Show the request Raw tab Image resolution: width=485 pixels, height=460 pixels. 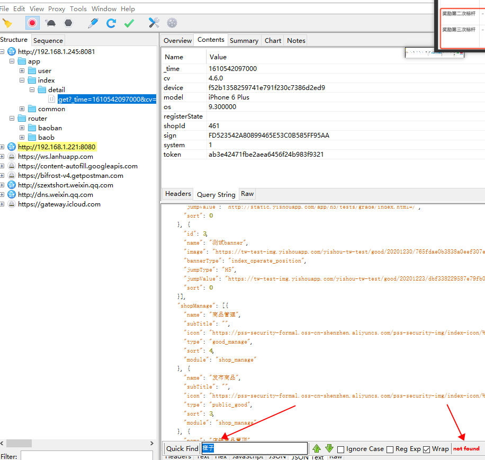247,194
